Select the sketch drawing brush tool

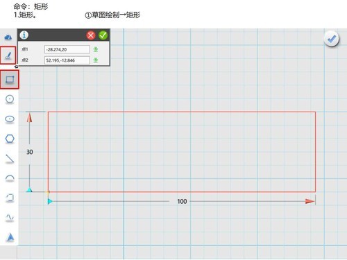coord(8,55)
